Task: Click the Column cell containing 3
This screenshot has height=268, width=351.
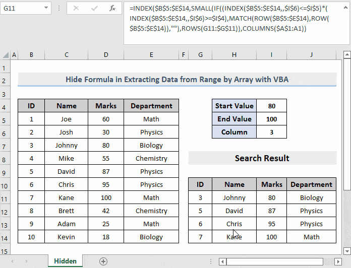Action: [x=271, y=132]
